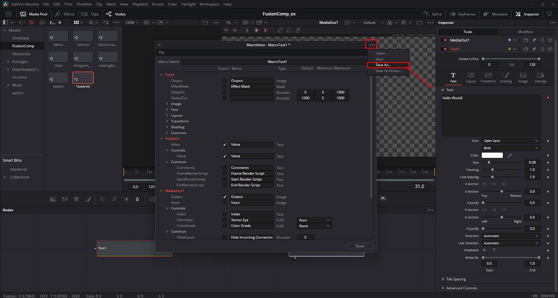Check the FrameRenderScript export box
Image resolution: width=558 pixels, height=298 pixels.
coord(225,173)
